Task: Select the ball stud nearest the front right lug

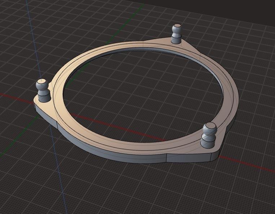Action: 209,135
